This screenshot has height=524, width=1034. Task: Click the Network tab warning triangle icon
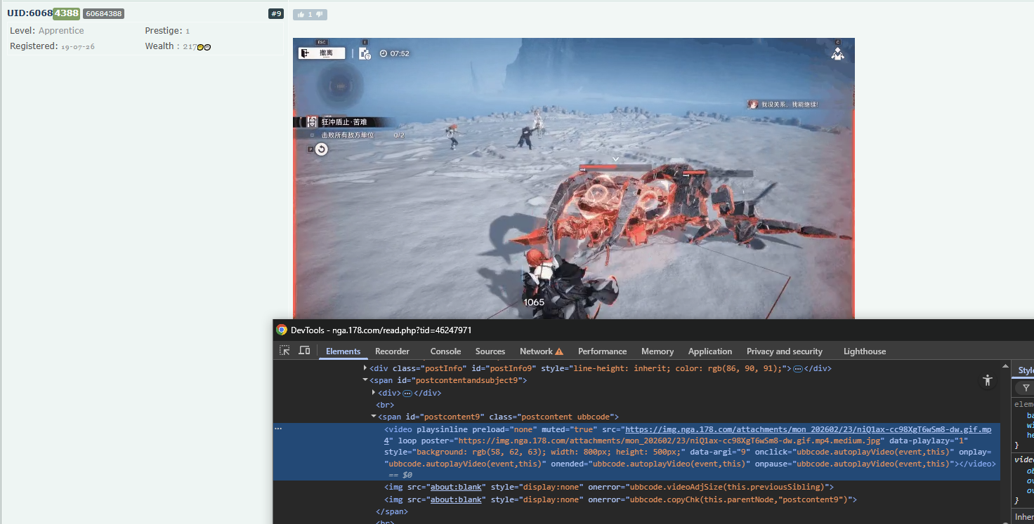click(x=559, y=351)
